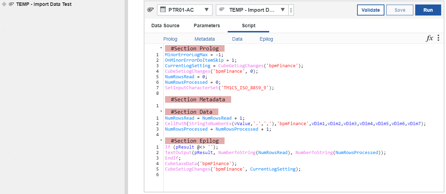Image resolution: width=446 pixels, height=194 pixels.
Task: Click the NumRowsProcessed = NumRowsProcessed + 1 line
Action: coord(218,129)
